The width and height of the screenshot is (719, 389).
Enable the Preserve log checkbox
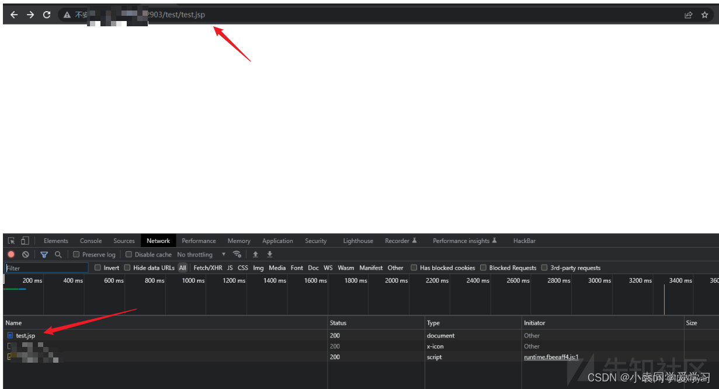point(76,255)
